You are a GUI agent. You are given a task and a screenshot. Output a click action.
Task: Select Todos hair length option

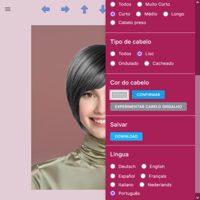113,4
